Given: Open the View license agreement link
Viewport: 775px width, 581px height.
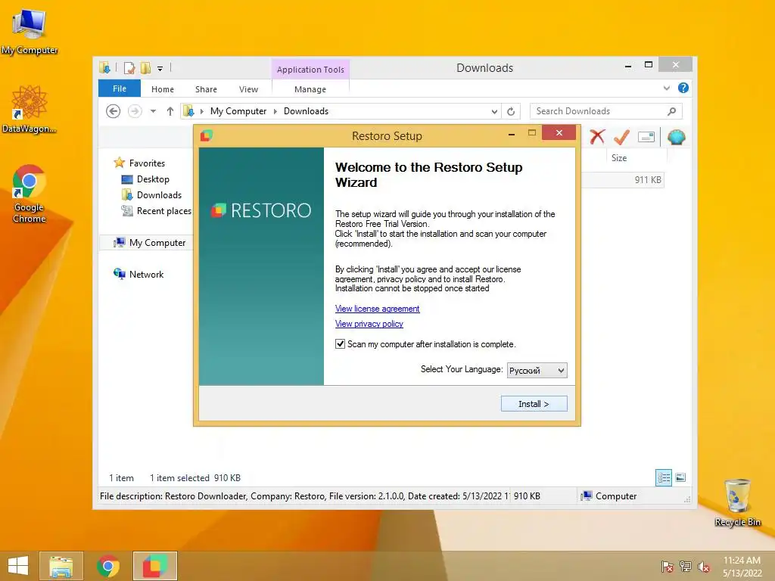Looking at the screenshot, I should (x=377, y=309).
